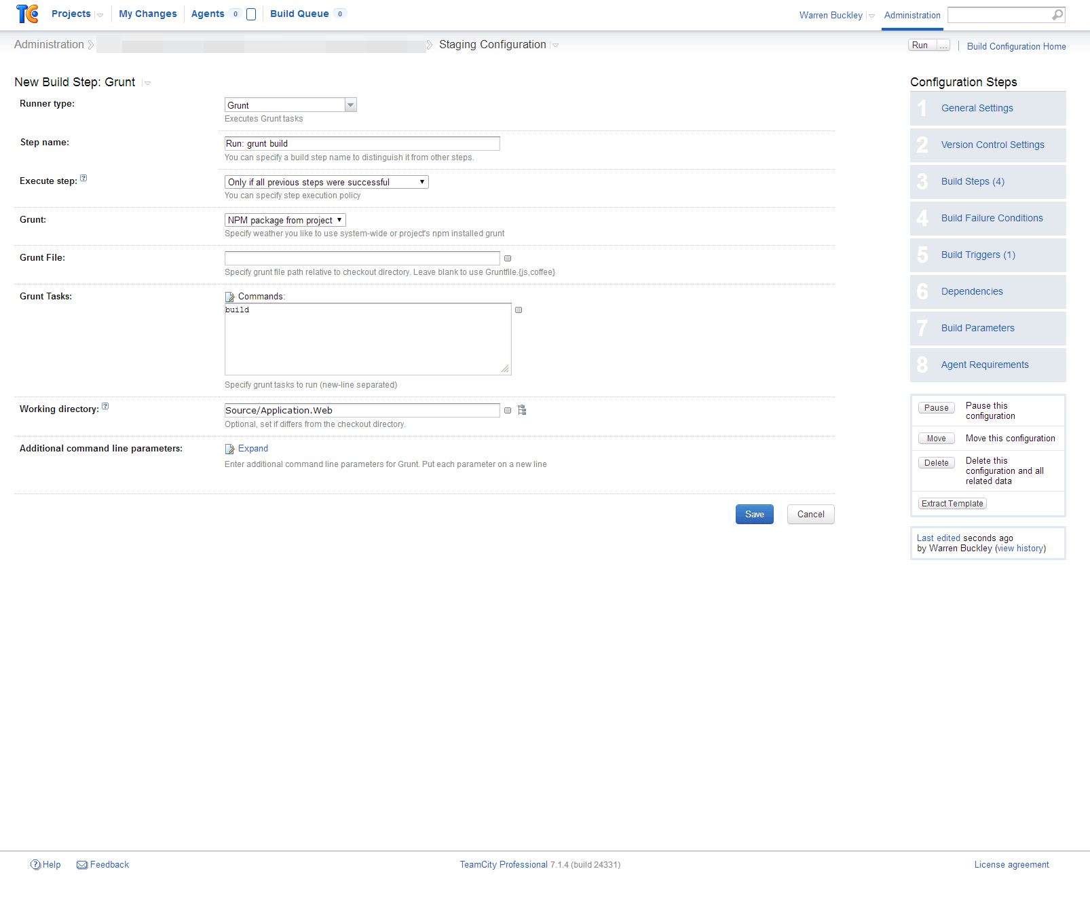Click the Commands edit icon
This screenshot has width=1090, height=907.
(229, 297)
